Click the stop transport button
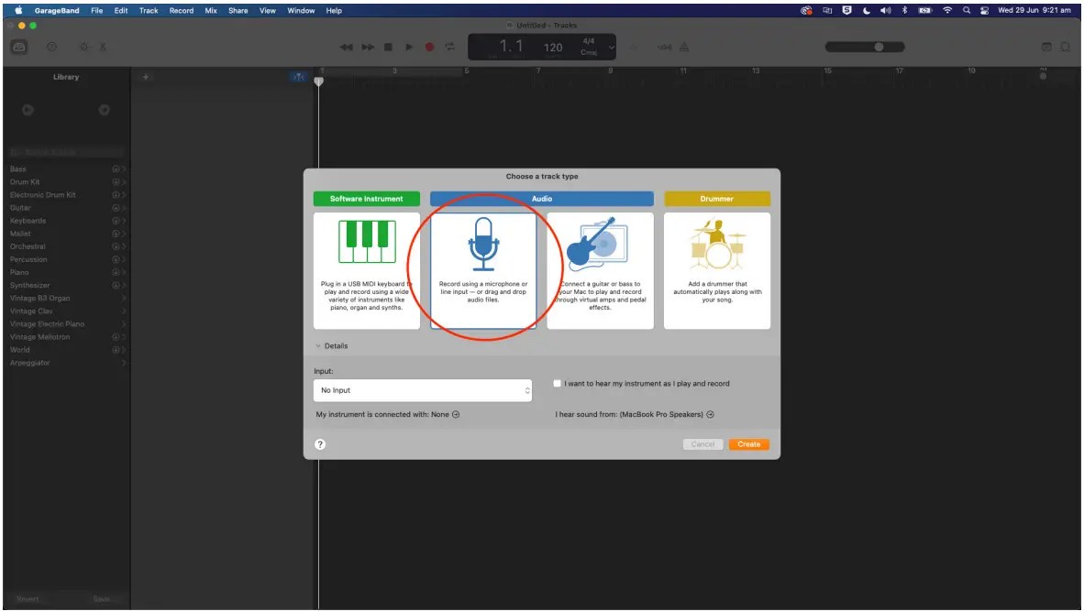1084x611 pixels. 389,47
